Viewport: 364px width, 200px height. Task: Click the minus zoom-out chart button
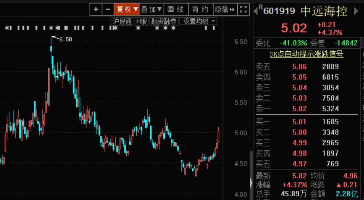(108, 9)
